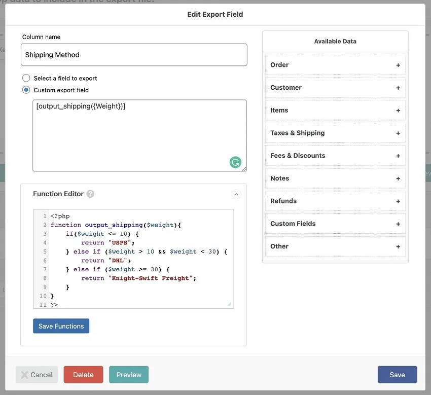Screen dimensions: 431x395
Task: Click the resize handle of the code editor
Action: [x=228, y=302]
